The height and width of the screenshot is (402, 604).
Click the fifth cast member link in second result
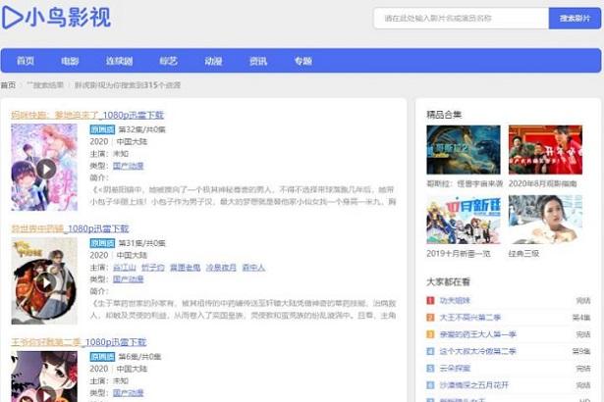253,268
